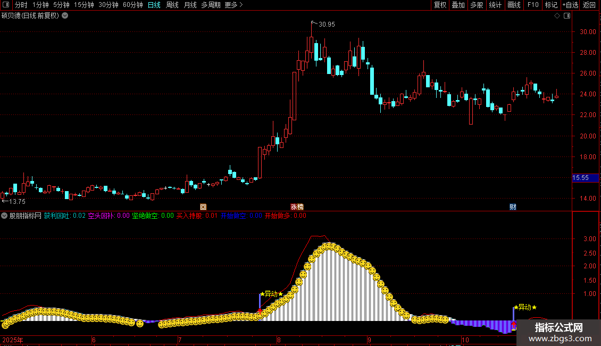Click the 回 marker icon on time axis

click(x=203, y=207)
